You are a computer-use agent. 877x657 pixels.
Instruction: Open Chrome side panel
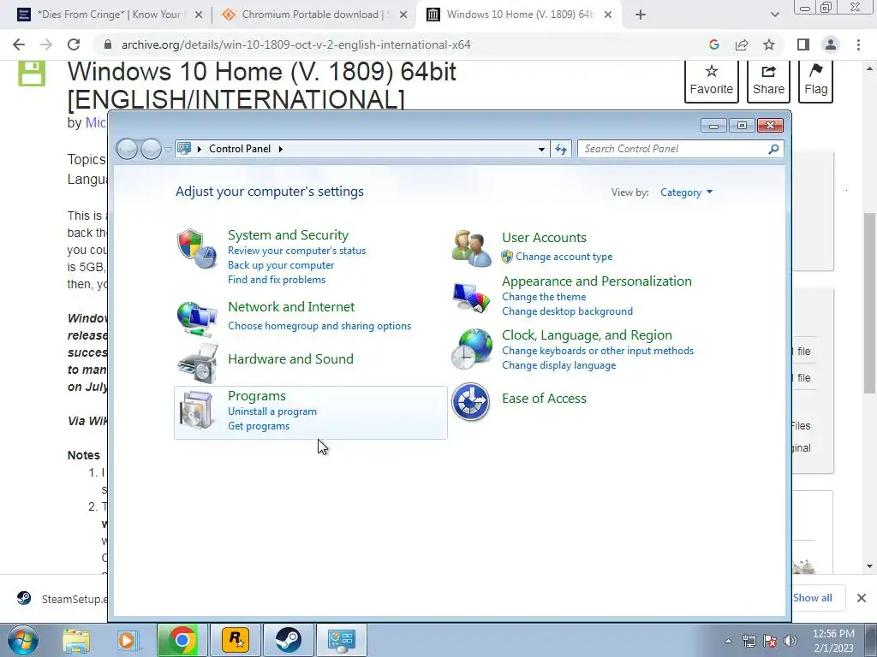coord(803,44)
